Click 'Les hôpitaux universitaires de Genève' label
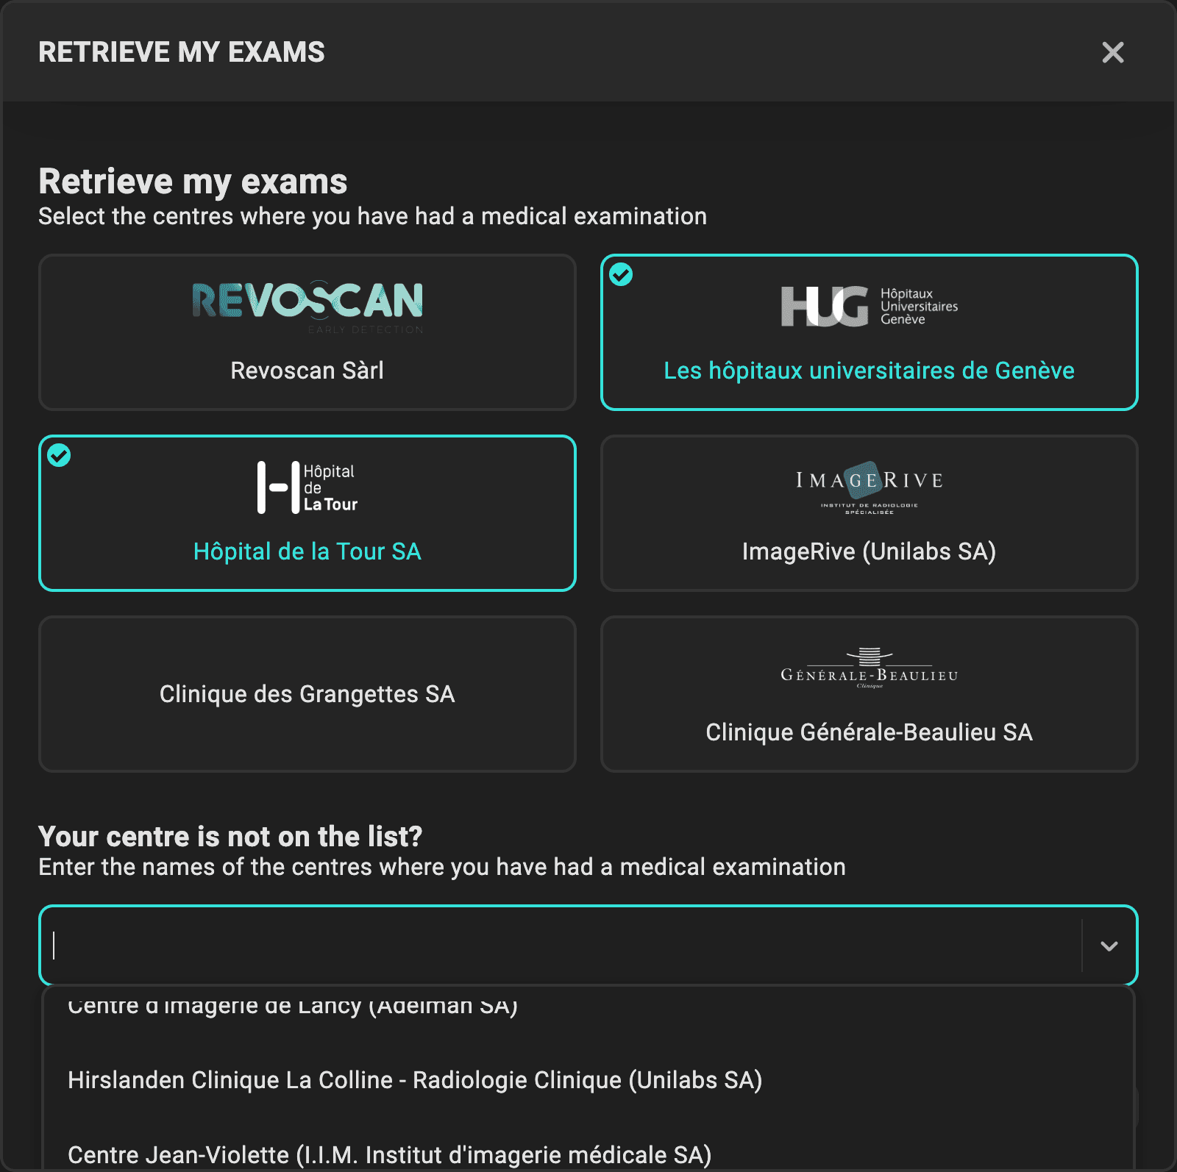 click(869, 371)
